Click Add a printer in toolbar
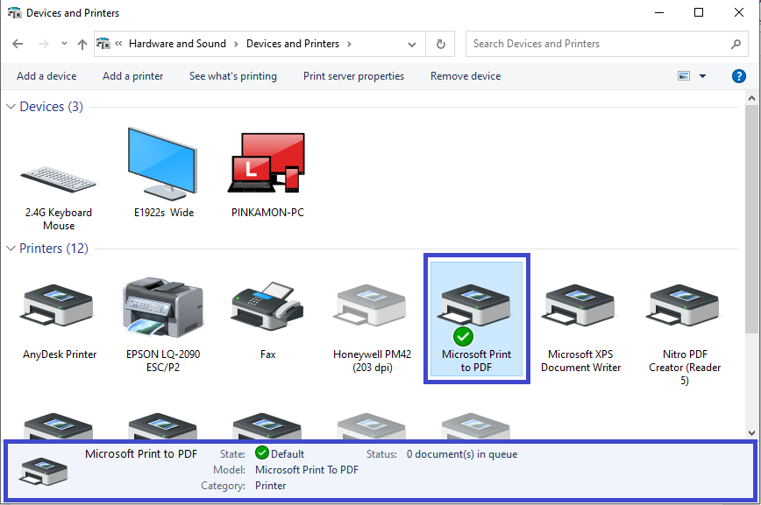This screenshot has width=761, height=505. [x=132, y=76]
